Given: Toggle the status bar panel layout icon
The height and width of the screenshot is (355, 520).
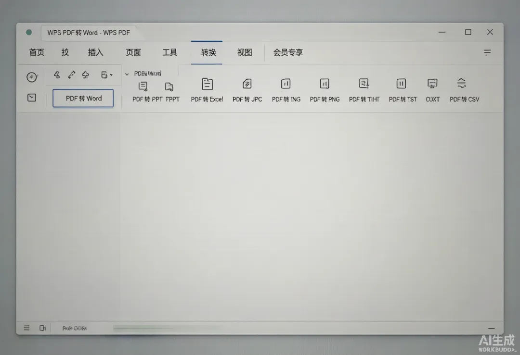Looking at the screenshot, I should click(42, 328).
